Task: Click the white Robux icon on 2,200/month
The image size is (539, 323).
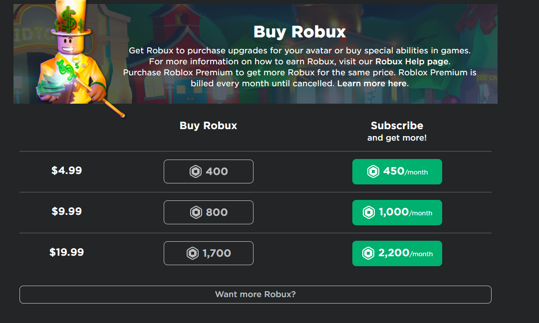Action: 368,253
